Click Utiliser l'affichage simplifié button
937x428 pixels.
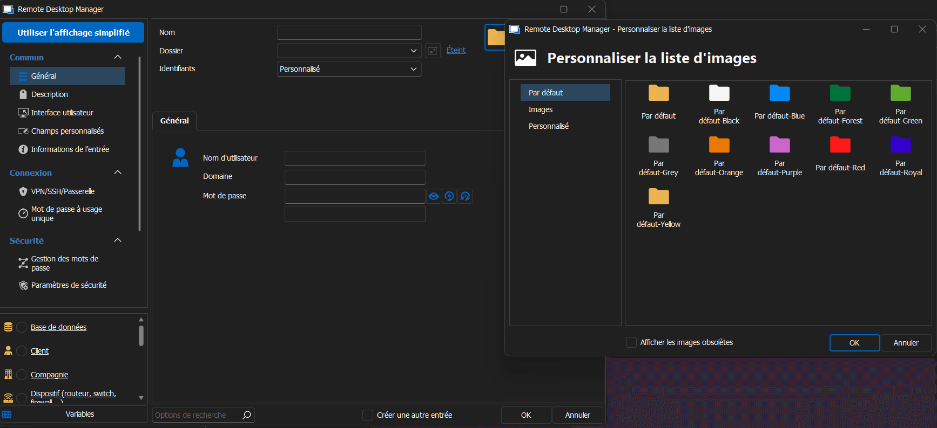[73, 32]
